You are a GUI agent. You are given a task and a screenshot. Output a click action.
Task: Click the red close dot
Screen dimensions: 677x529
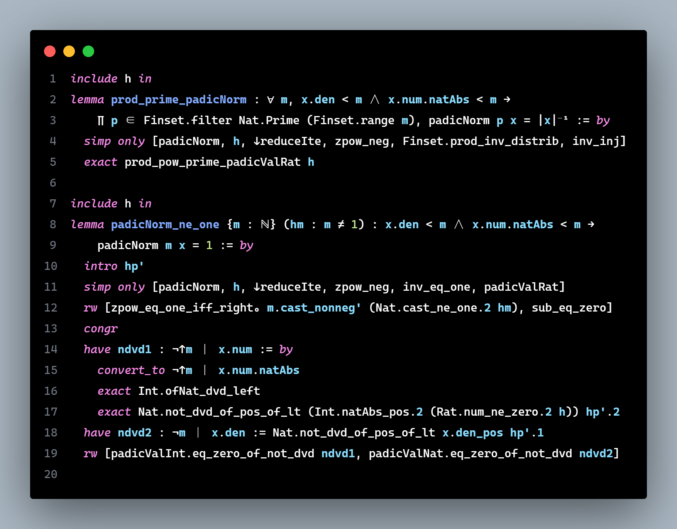(50, 51)
